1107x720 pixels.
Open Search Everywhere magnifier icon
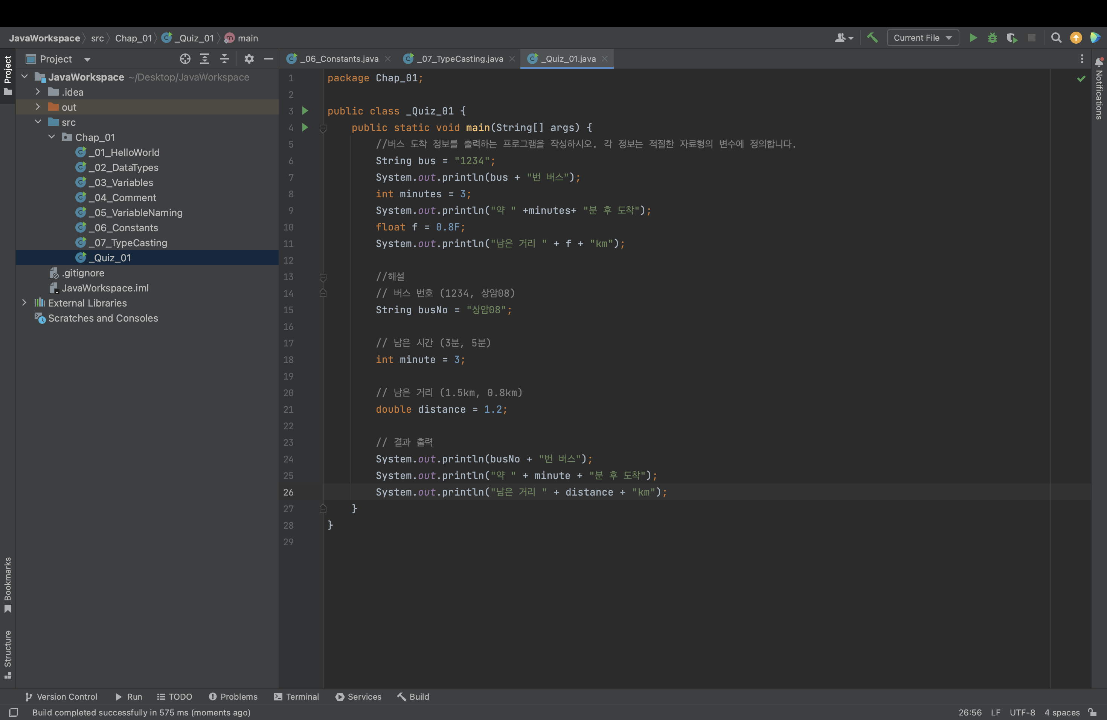[1056, 38]
